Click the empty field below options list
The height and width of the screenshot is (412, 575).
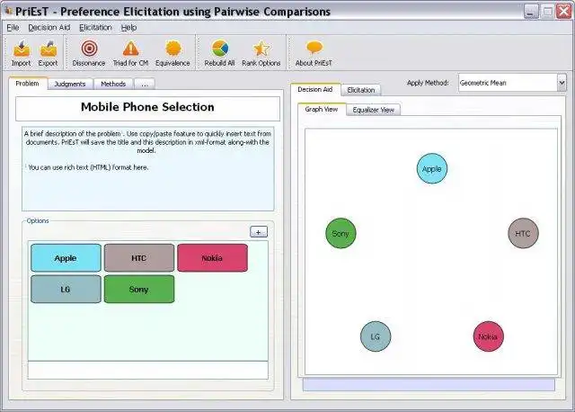[147, 370]
